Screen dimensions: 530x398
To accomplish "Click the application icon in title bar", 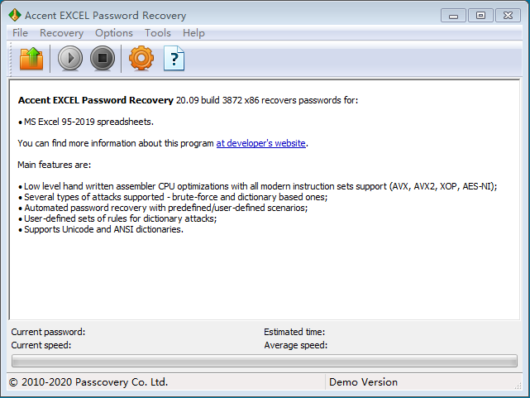I will [x=14, y=15].
